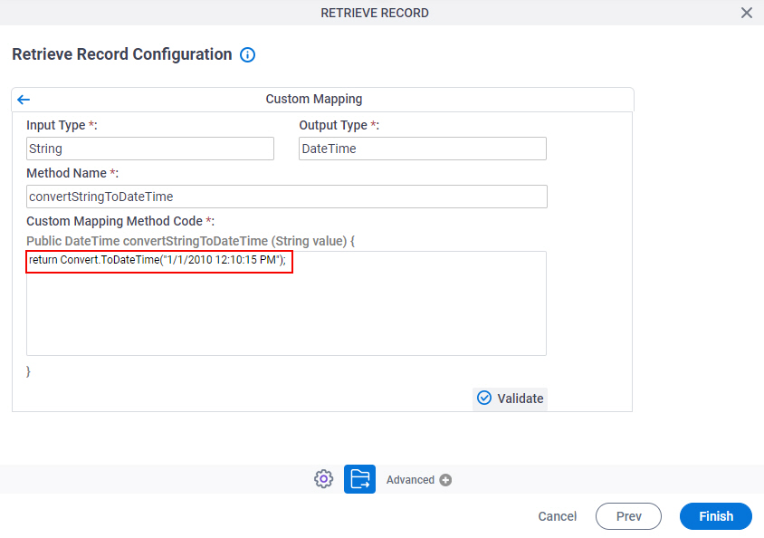Click the Public DateTime method signature text
The height and width of the screenshot is (538, 764).
pyautogui.click(x=190, y=241)
